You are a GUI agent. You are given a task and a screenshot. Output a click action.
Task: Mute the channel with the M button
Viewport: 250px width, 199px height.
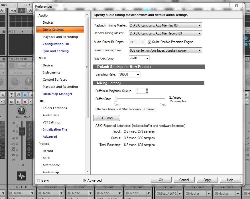pyautogui.click(x=11, y=102)
